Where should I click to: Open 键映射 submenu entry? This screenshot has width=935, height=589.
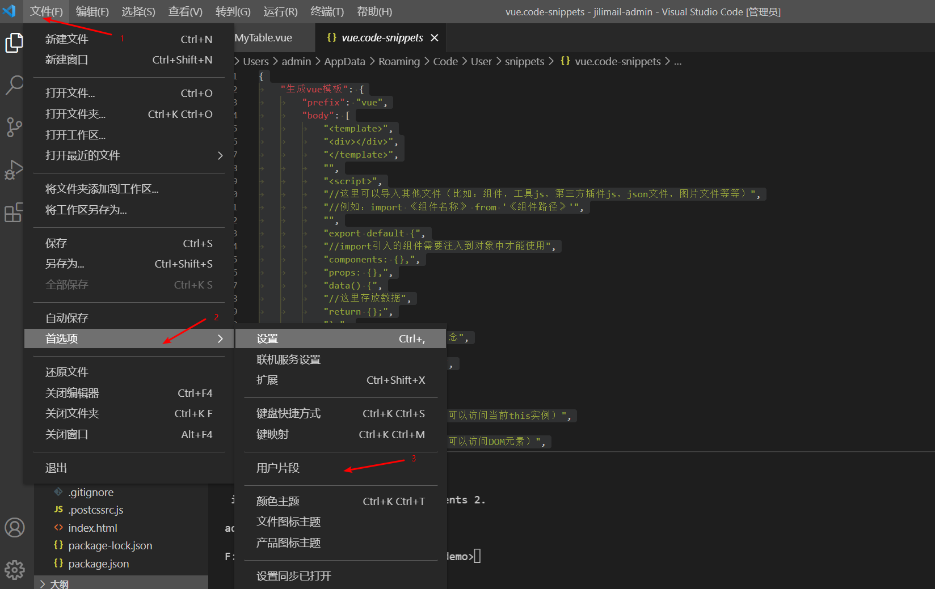[x=341, y=434]
